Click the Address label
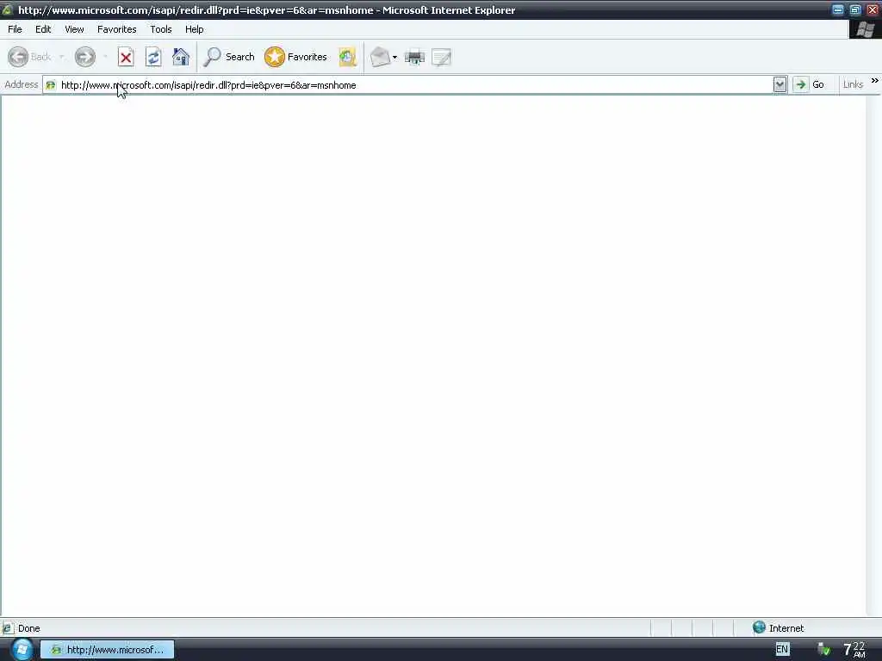882x661 pixels. [21, 84]
